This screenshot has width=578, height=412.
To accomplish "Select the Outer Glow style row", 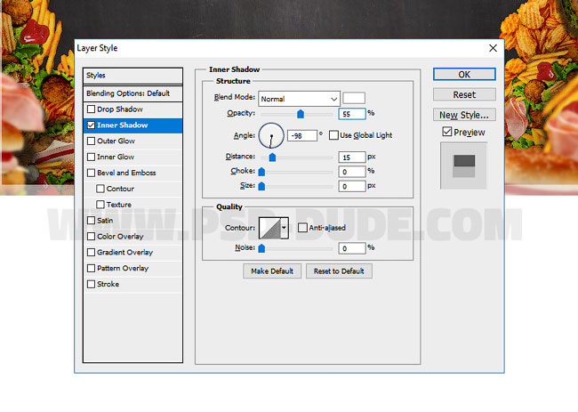I will [132, 141].
